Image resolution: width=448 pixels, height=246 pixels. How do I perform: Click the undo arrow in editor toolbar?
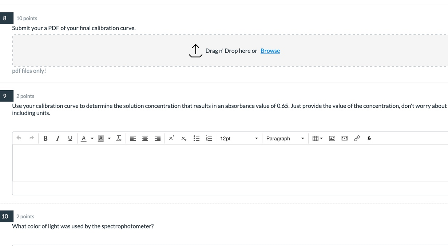[x=19, y=138]
